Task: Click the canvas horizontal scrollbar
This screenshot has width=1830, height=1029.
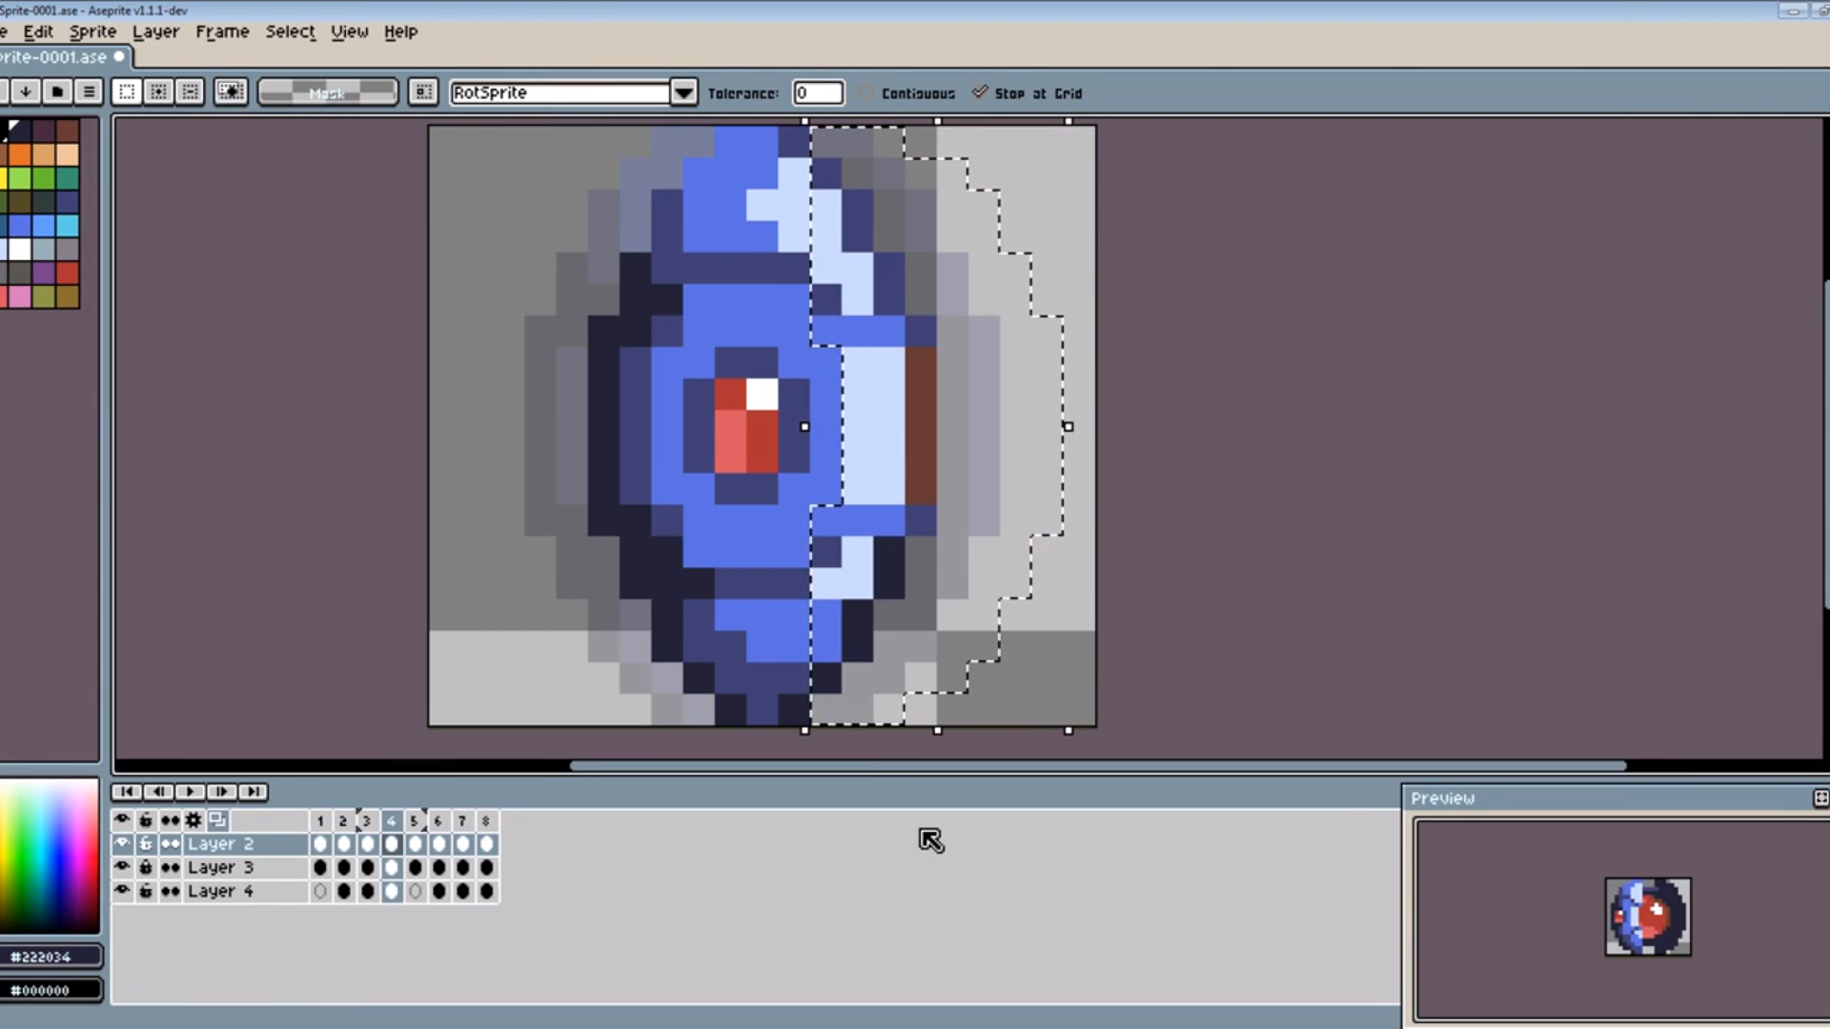Action: pos(1097,765)
